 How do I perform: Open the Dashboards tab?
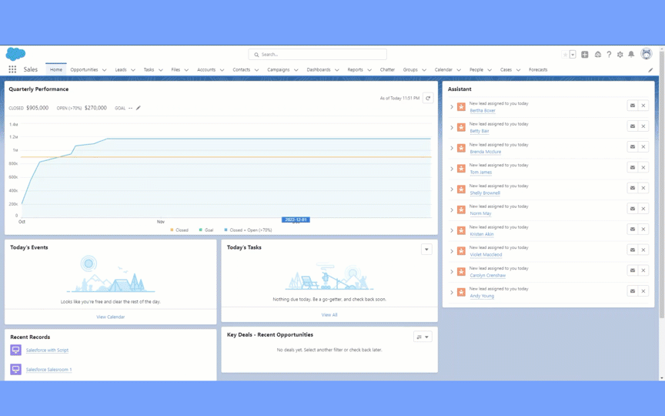(319, 69)
